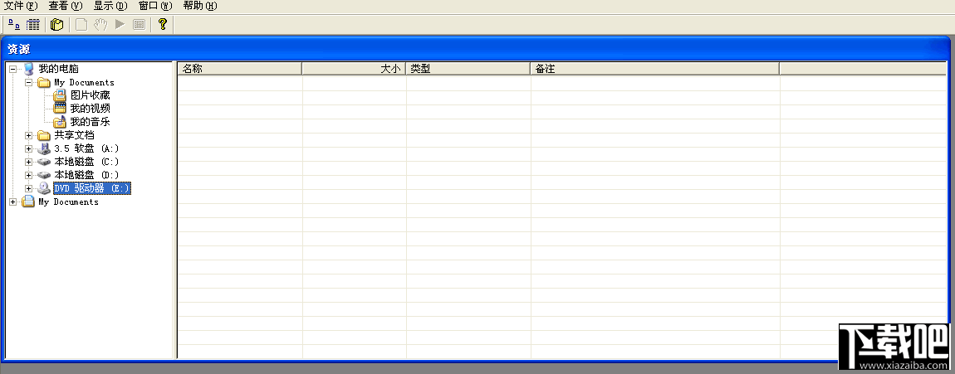Select 我的视频 tree item
This screenshot has width=955, height=374.
click(x=91, y=109)
